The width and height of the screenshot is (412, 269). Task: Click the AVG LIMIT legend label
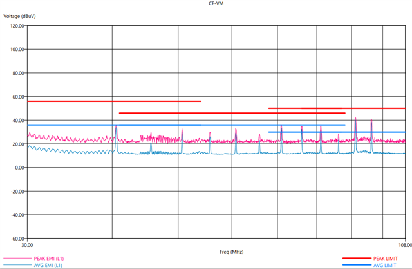coord(385,265)
